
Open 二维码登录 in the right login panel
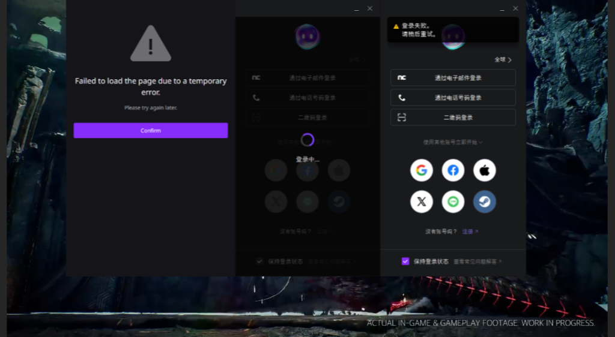pos(453,118)
